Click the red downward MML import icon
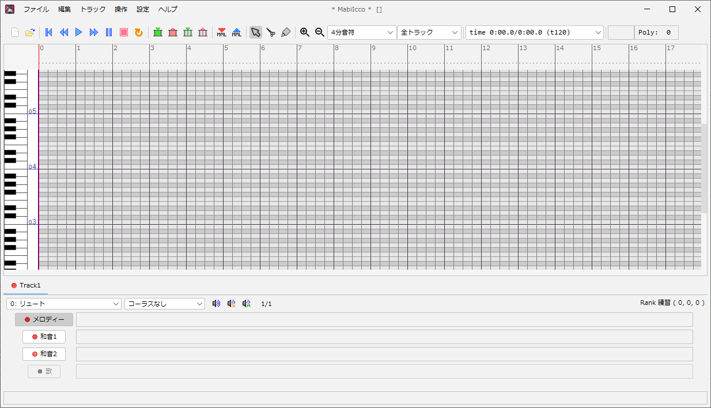711x408 pixels. coord(222,32)
